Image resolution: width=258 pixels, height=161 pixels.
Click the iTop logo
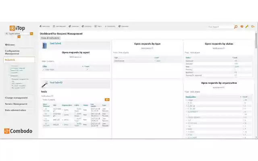click(17, 28)
